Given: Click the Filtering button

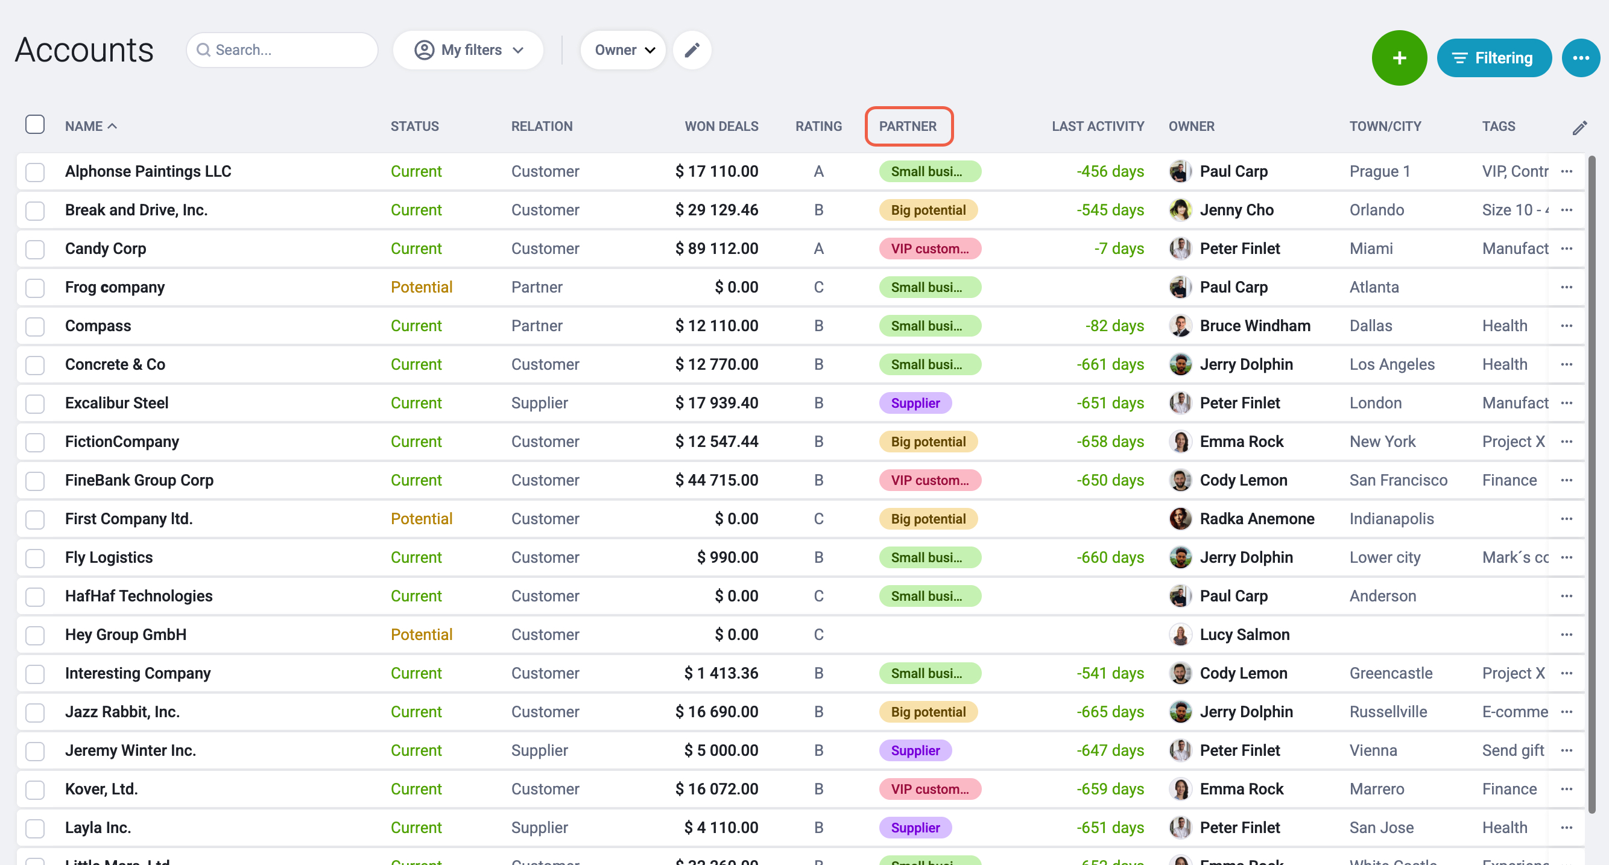Looking at the screenshot, I should click(x=1493, y=58).
